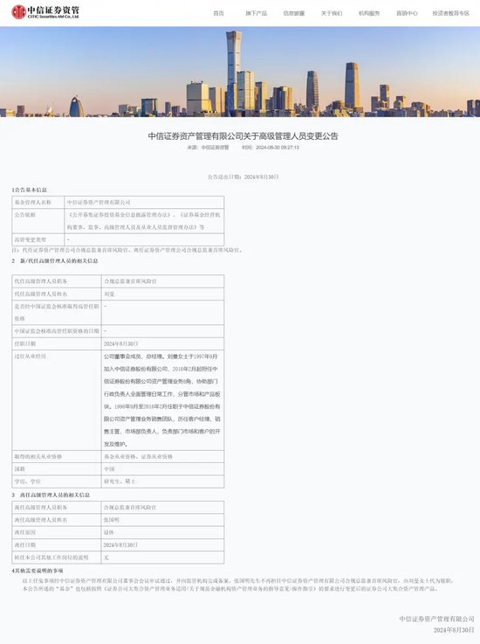The width and height of the screenshot is (480, 644).
Task: Click section heading 4 其他需要说明的事项
Action: (38, 571)
